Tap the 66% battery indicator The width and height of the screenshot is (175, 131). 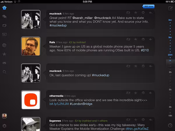pos(170,2)
